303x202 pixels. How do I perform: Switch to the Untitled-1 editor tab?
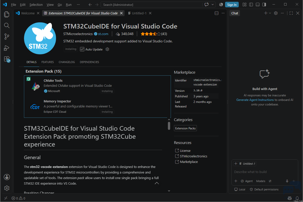point(139,13)
